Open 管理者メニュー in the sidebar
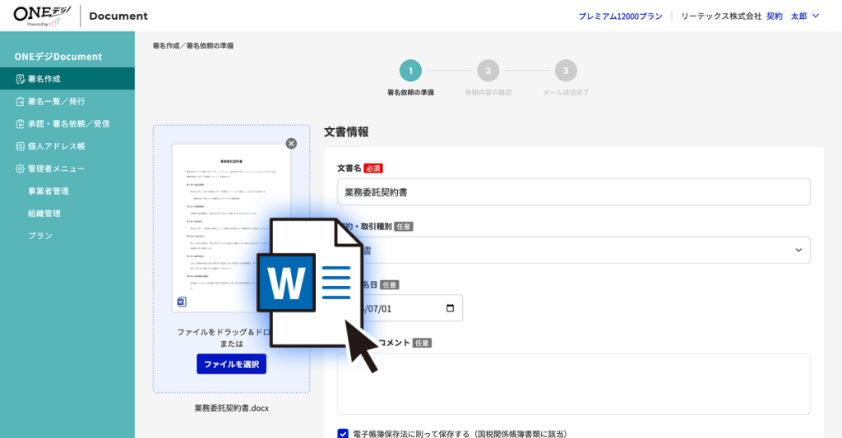The image size is (842, 438). pyautogui.click(x=67, y=168)
